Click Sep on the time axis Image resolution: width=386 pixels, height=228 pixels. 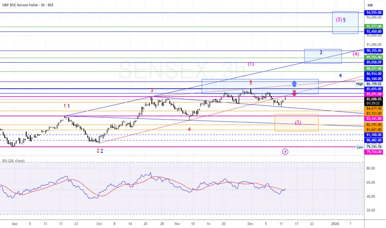[x=14, y=224]
